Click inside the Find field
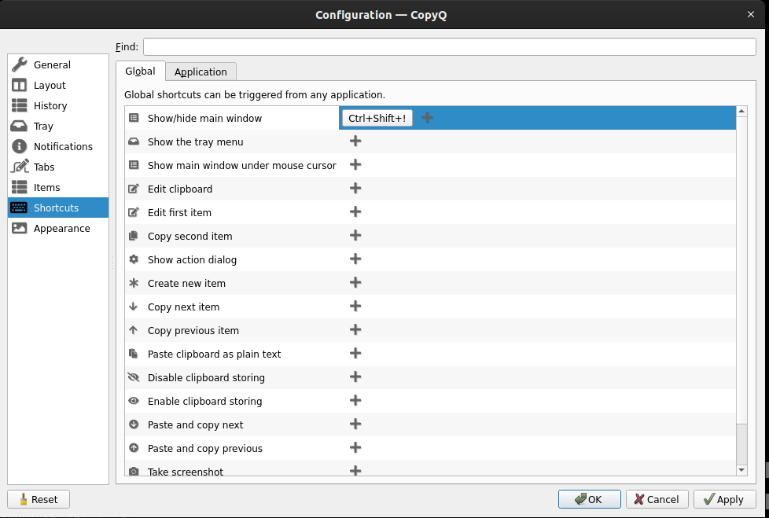 point(448,46)
